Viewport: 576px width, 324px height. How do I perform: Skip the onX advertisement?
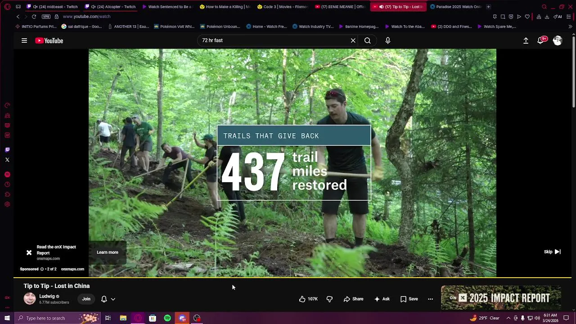(x=552, y=252)
